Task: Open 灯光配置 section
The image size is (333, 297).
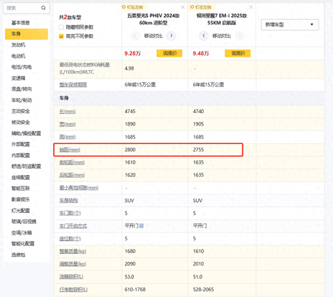Action: coord(21,211)
